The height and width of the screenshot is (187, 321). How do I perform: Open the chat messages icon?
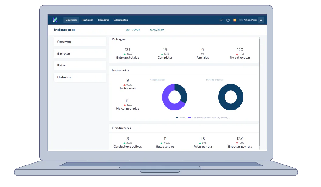[x=221, y=20]
